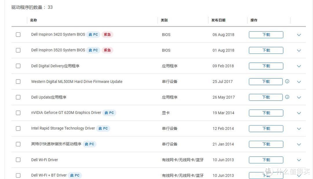The width and height of the screenshot is (313, 179).
Task: Open info icon for Dell Update application row
Action: [x=287, y=97]
